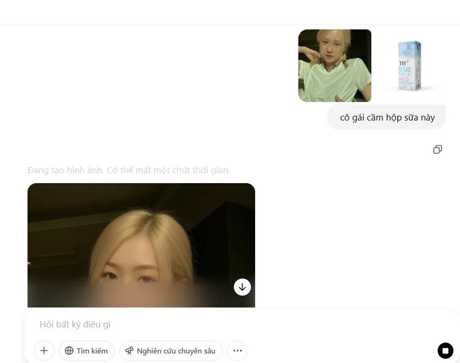Select the message bubble "cô gái cầm hộp sữa này"
Viewport: 460px width, 363px height.
click(387, 118)
